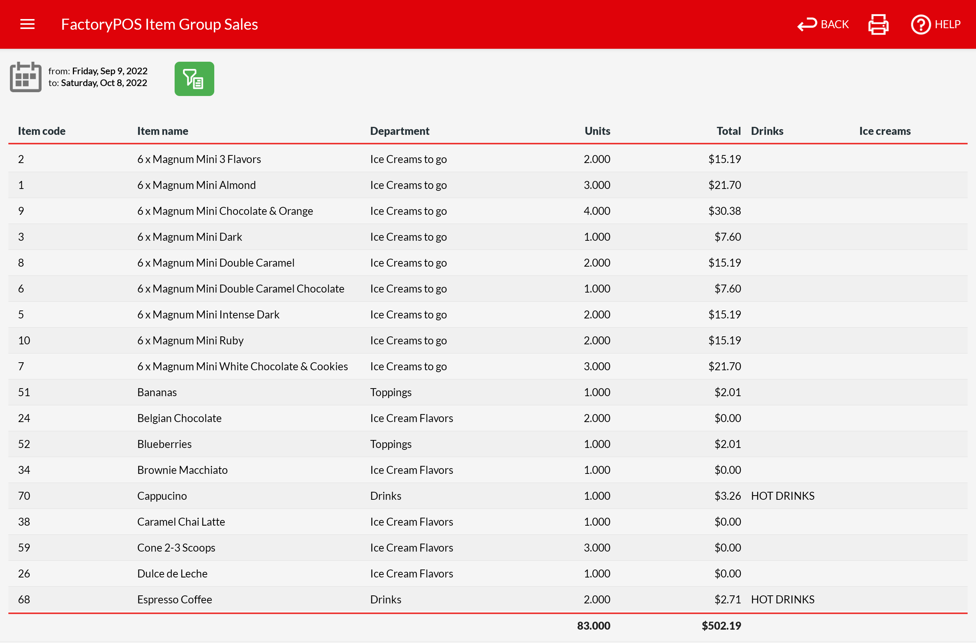Click the Drinks group column header
976x643 pixels.
click(x=767, y=131)
